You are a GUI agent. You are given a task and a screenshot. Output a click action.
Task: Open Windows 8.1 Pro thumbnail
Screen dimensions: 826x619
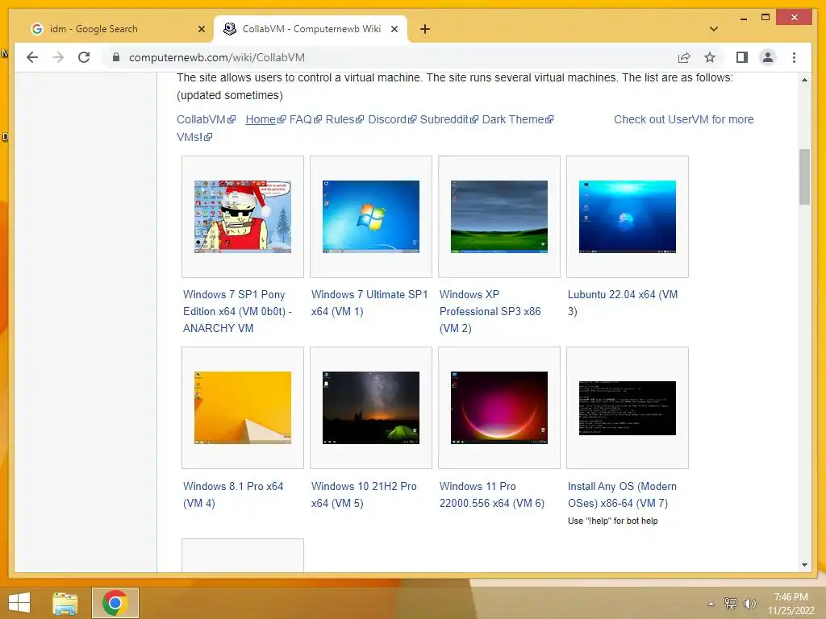coord(243,408)
